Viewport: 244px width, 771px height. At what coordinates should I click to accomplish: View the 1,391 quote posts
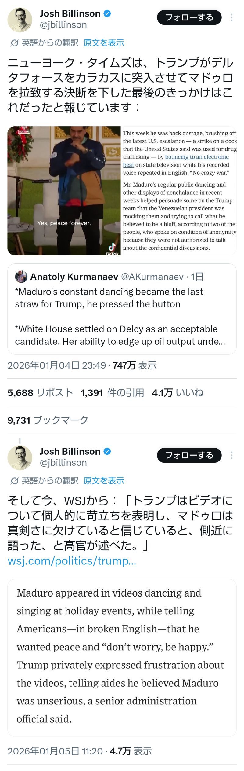click(x=112, y=393)
